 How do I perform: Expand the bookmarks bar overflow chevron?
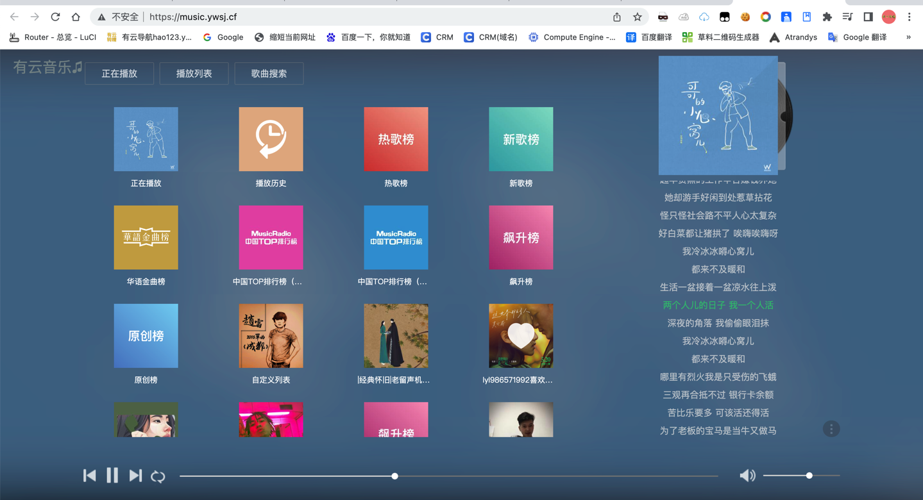point(908,37)
